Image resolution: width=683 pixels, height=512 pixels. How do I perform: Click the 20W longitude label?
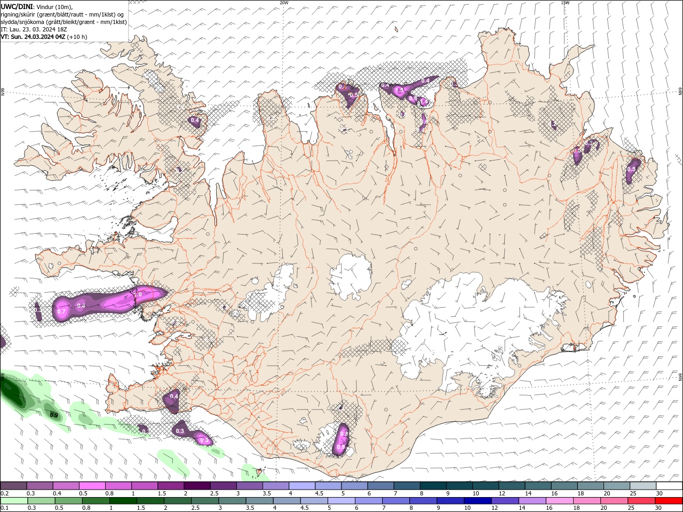284,3
